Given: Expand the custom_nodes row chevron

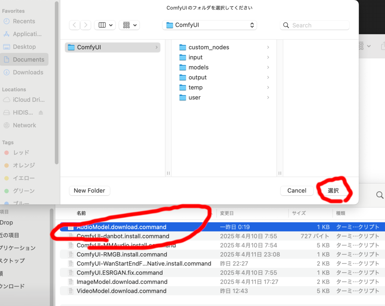Looking at the screenshot, I should coord(268,47).
